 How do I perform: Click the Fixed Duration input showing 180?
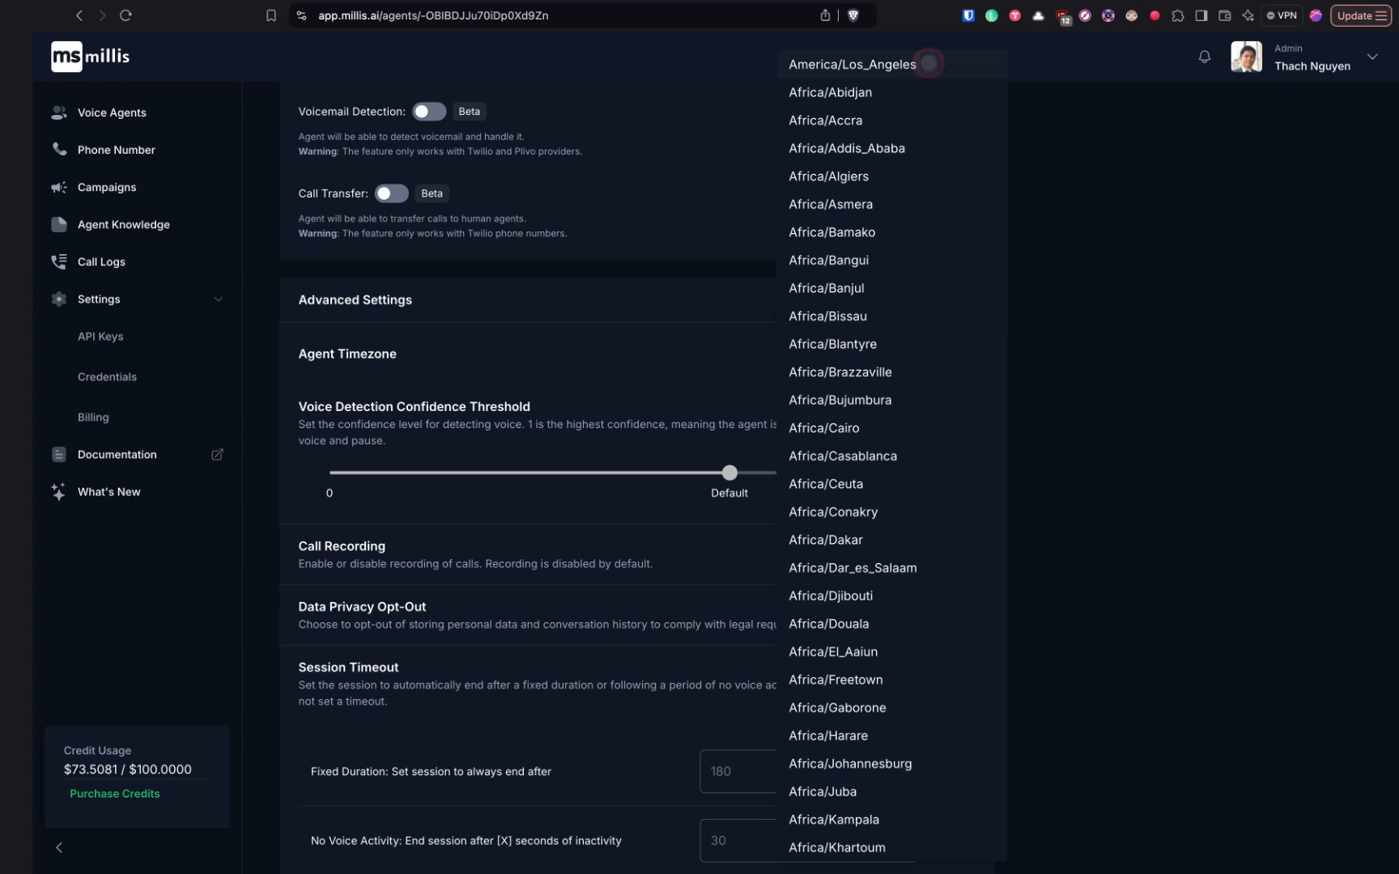coord(738,771)
